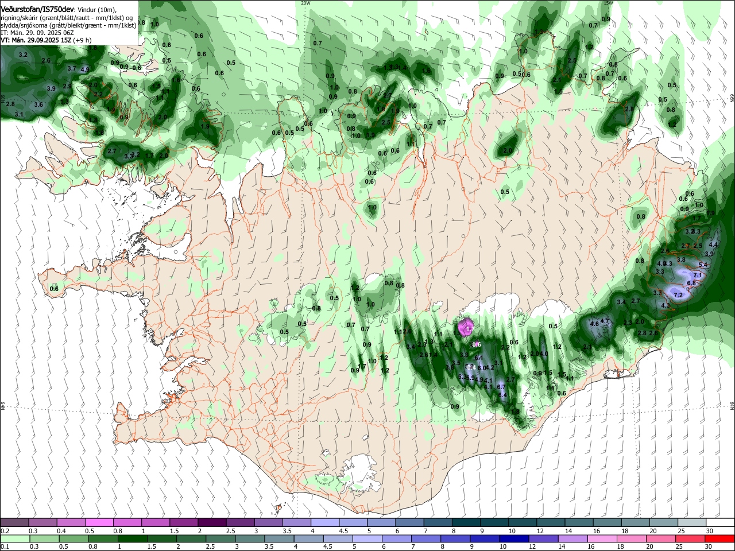Click the dark green 1–1.5 swatch in bottom legend row
Screen dimensions: 735x551
pos(132,539)
